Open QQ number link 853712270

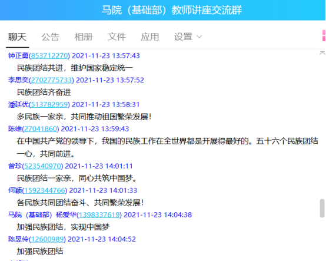(49, 56)
